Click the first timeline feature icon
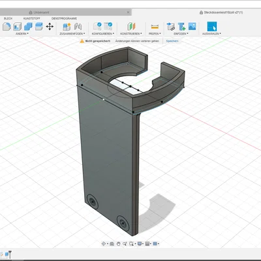The height and width of the screenshot is (261, 261). point(1,254)
